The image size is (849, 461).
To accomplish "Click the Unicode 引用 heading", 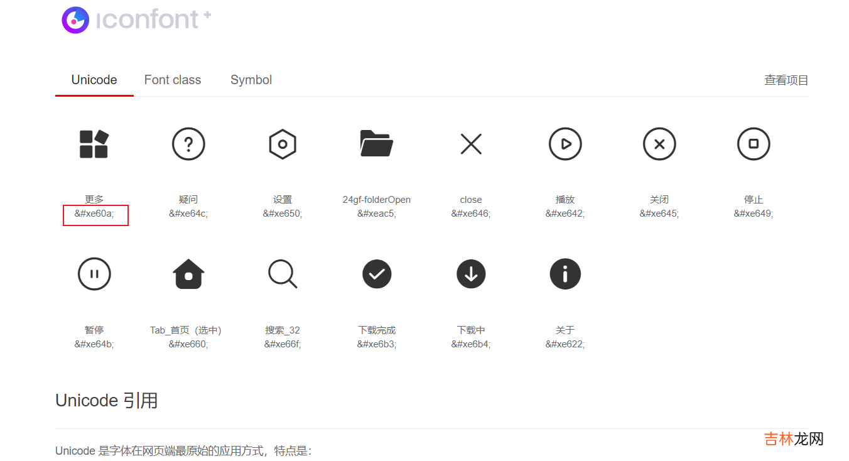I will pos(107,401).
